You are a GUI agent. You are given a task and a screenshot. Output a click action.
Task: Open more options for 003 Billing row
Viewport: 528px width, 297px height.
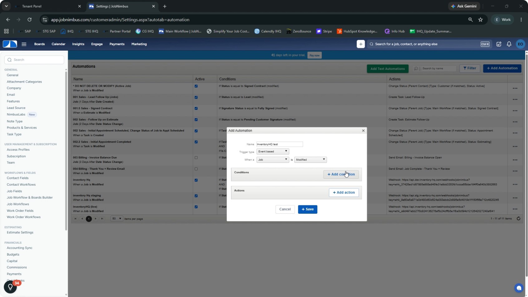tap(515, 160)
